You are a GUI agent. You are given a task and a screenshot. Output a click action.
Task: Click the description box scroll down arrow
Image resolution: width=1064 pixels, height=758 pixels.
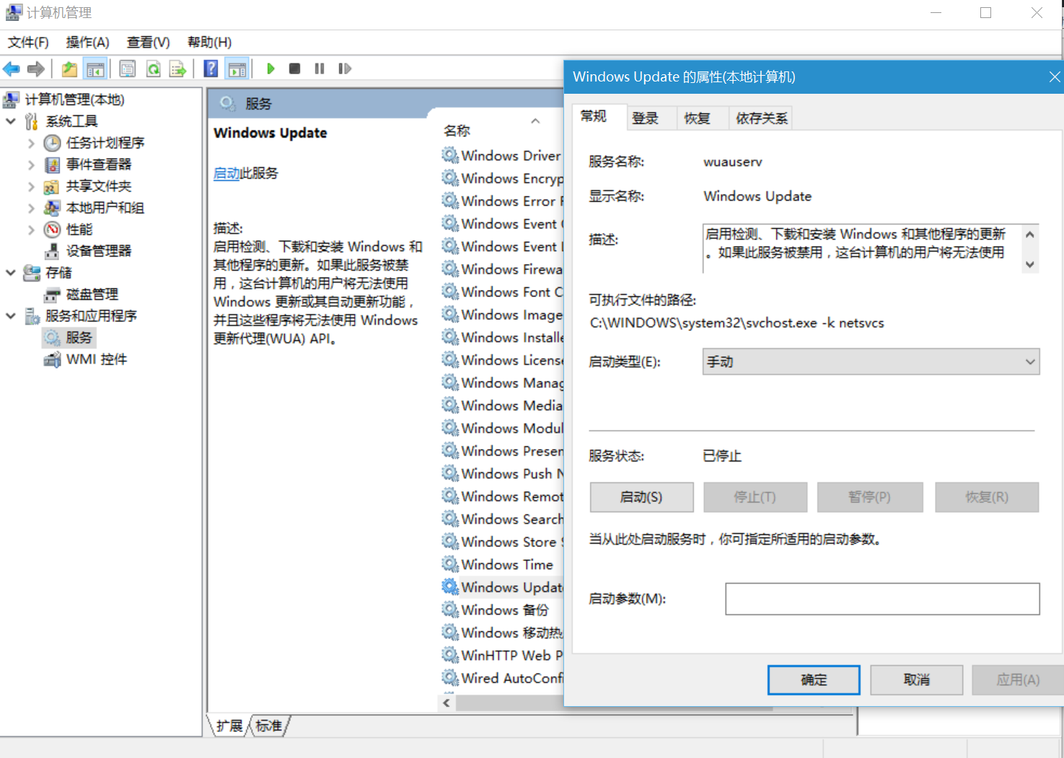pyautogui.click(x=1030, y=265)
